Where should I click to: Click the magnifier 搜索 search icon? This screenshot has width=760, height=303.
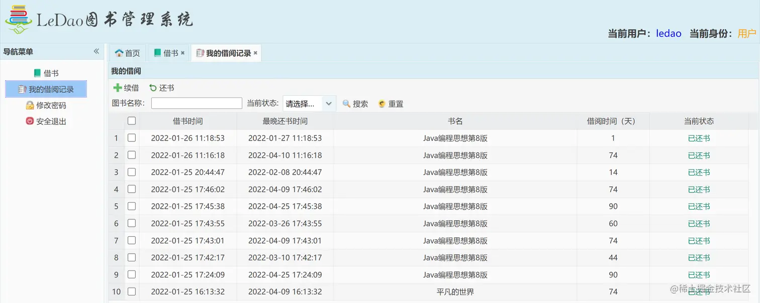pos(346,103)
